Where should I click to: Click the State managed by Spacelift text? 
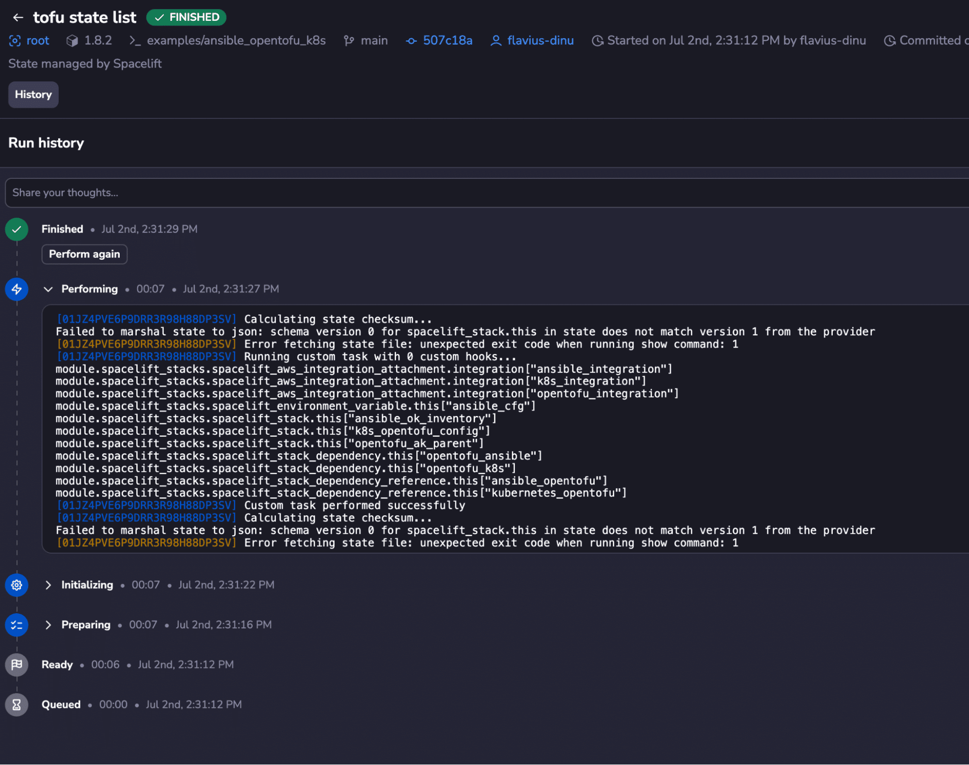click(x=85, y=64)
